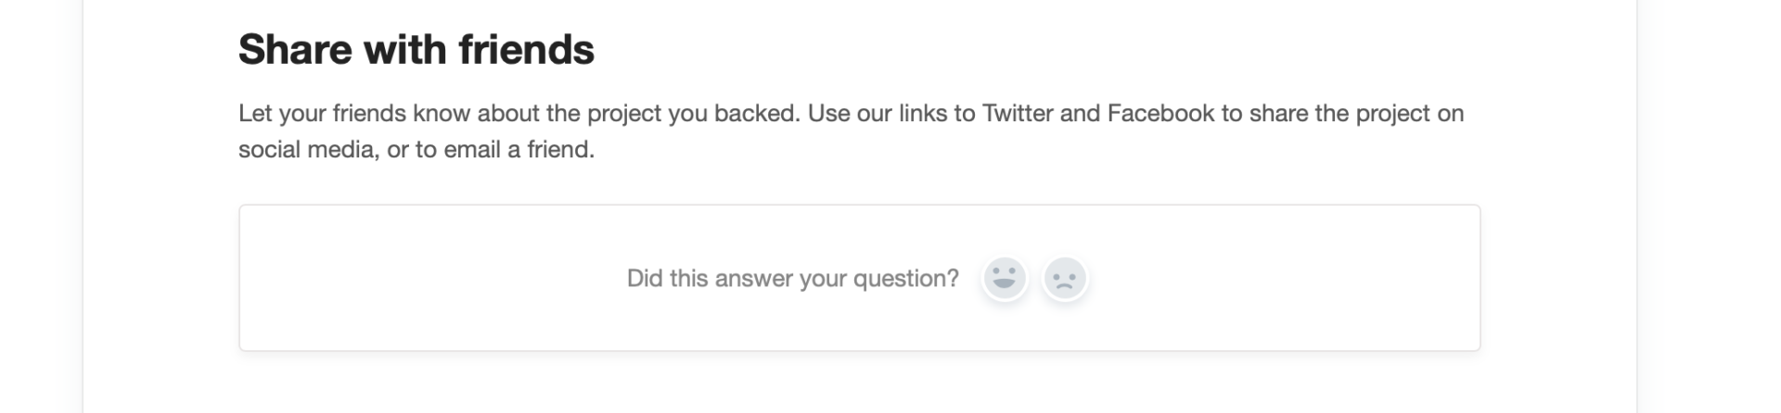
Task: Click the happy smiley face reaction
Action: point(1004,278)
